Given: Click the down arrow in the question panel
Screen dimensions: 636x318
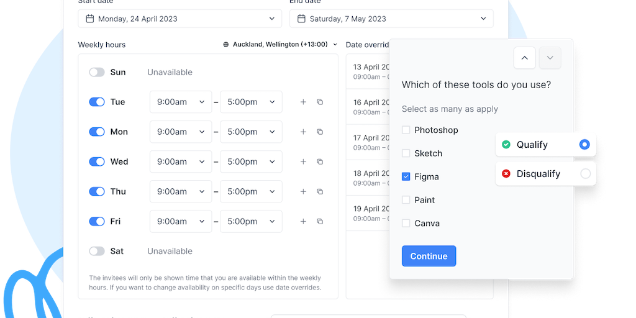Looking at the screenshot, I should (x=550, y=58).
